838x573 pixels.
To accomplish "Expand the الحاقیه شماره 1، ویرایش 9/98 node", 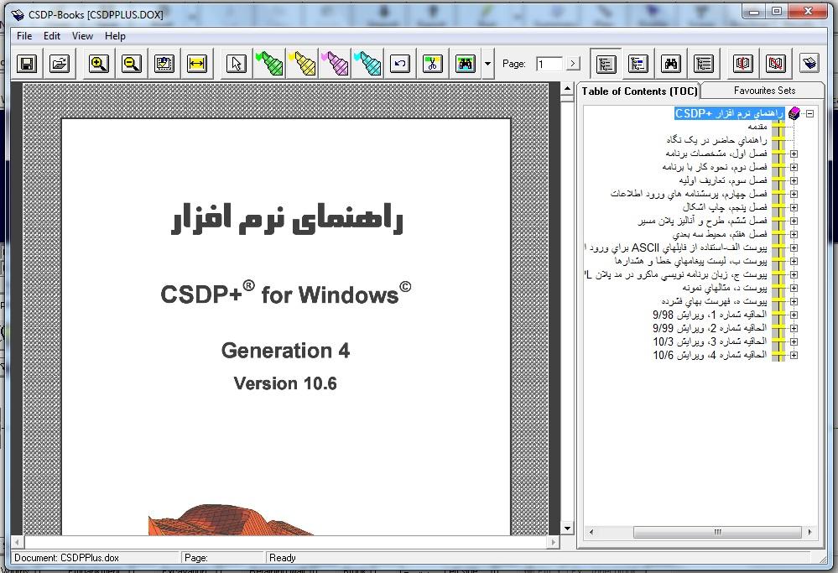I will 794,315.
